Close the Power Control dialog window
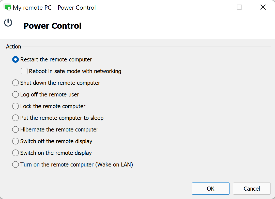 click(263, 7)
